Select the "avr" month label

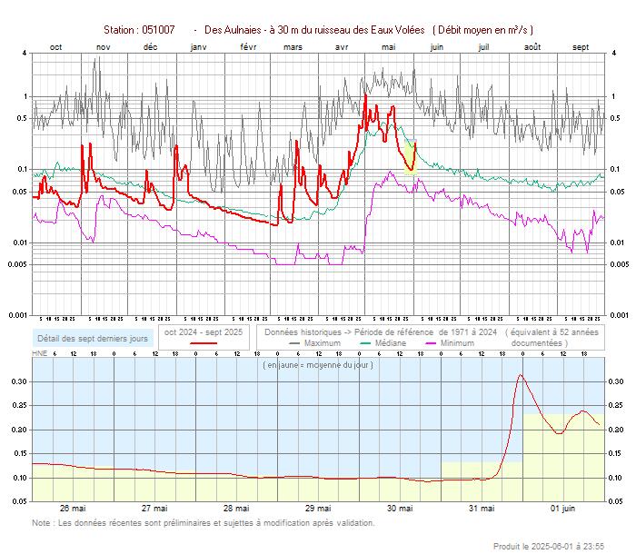[342, 47]
